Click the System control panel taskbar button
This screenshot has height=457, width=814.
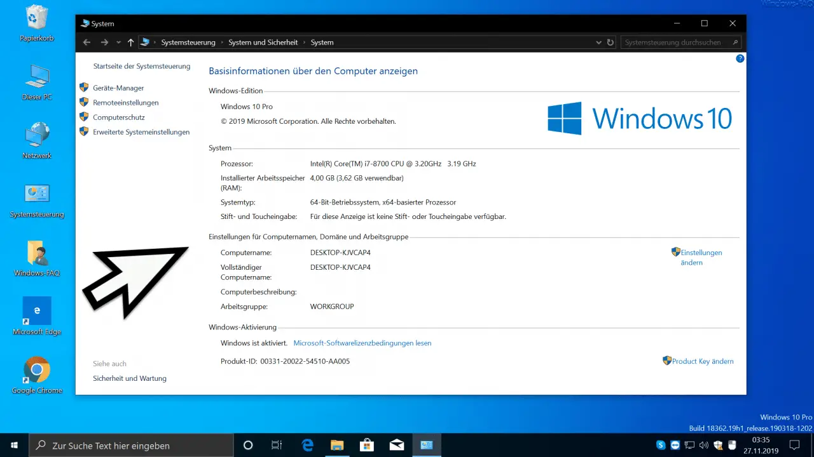(426, 445)
